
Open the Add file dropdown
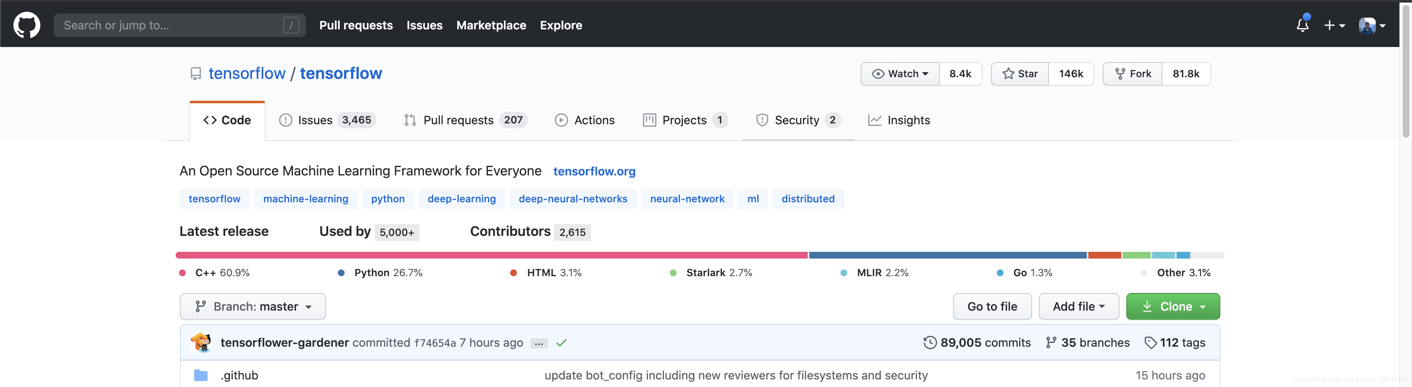pos(1078,306)
